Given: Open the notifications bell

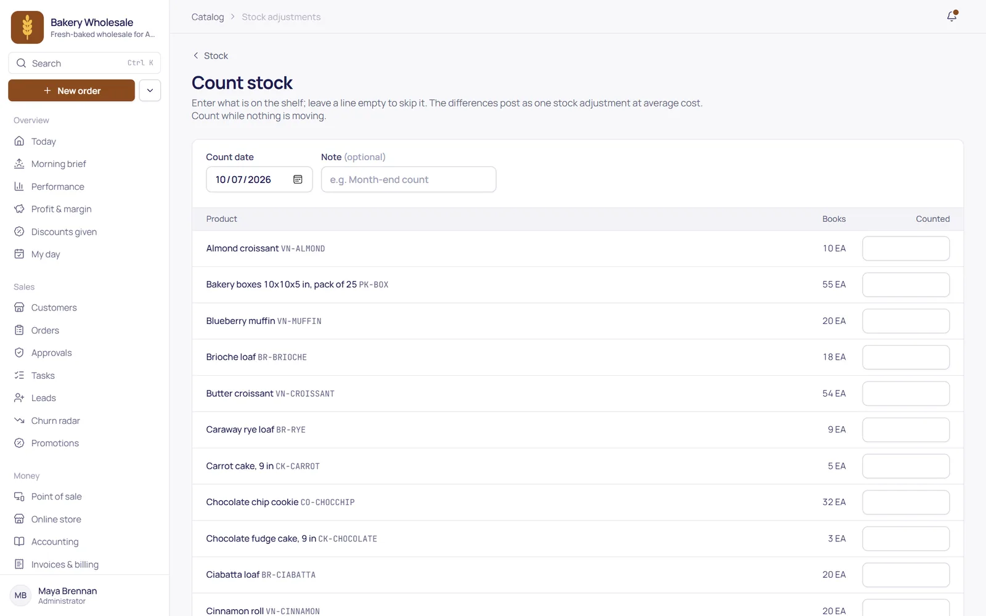Looking at the screenshot, I should [x=951, y=17].
